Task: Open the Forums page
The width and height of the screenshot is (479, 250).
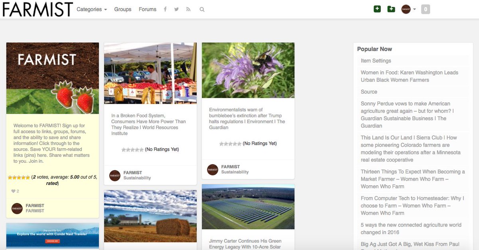Action: [x=147, y=9]
